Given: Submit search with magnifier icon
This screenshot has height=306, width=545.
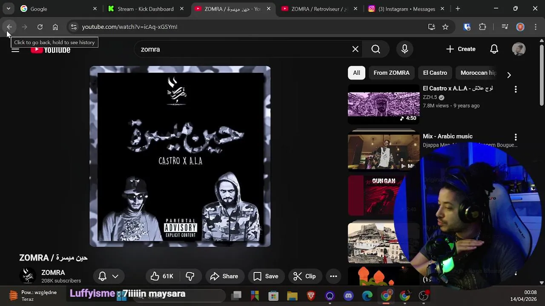Looking at the screenshot, I should [376, 49].
